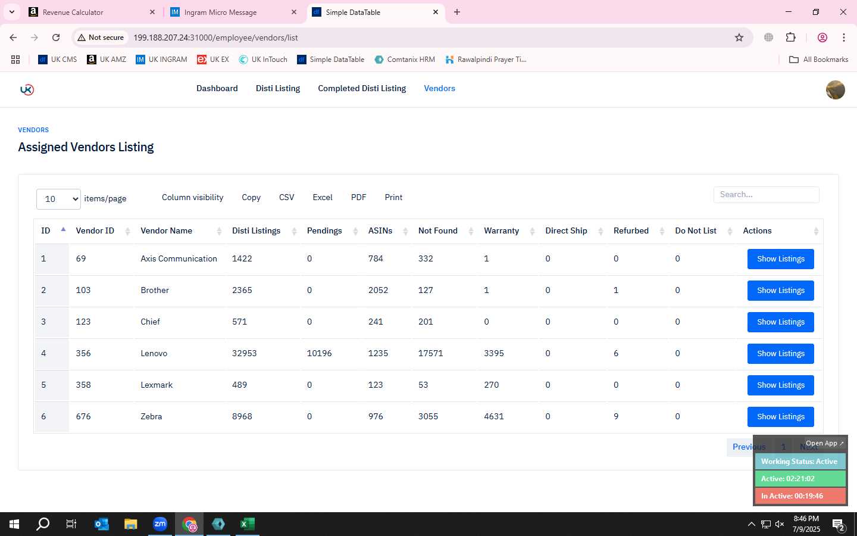The height and width of the screenshot is (536, 857).
Task: Export the table as PDF
Action: [x=359, y=198]
